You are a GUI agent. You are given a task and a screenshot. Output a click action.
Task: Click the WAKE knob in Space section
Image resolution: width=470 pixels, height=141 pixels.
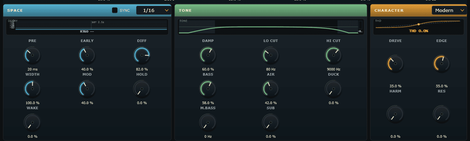[x=32, y=123]
